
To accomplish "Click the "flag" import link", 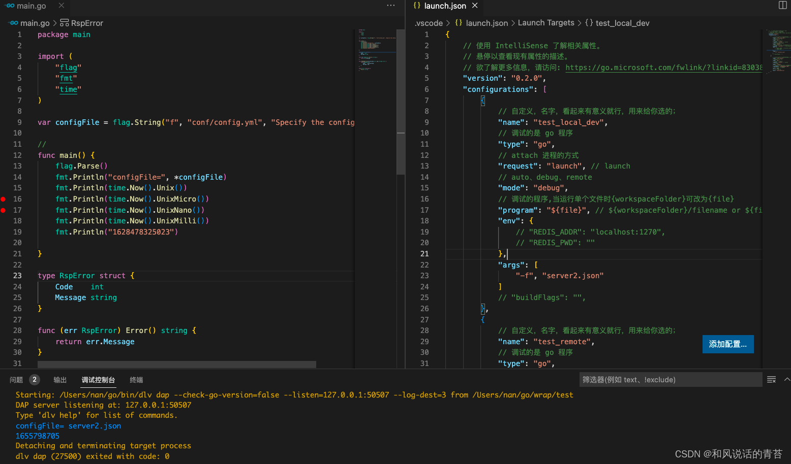I will [69, 68].
